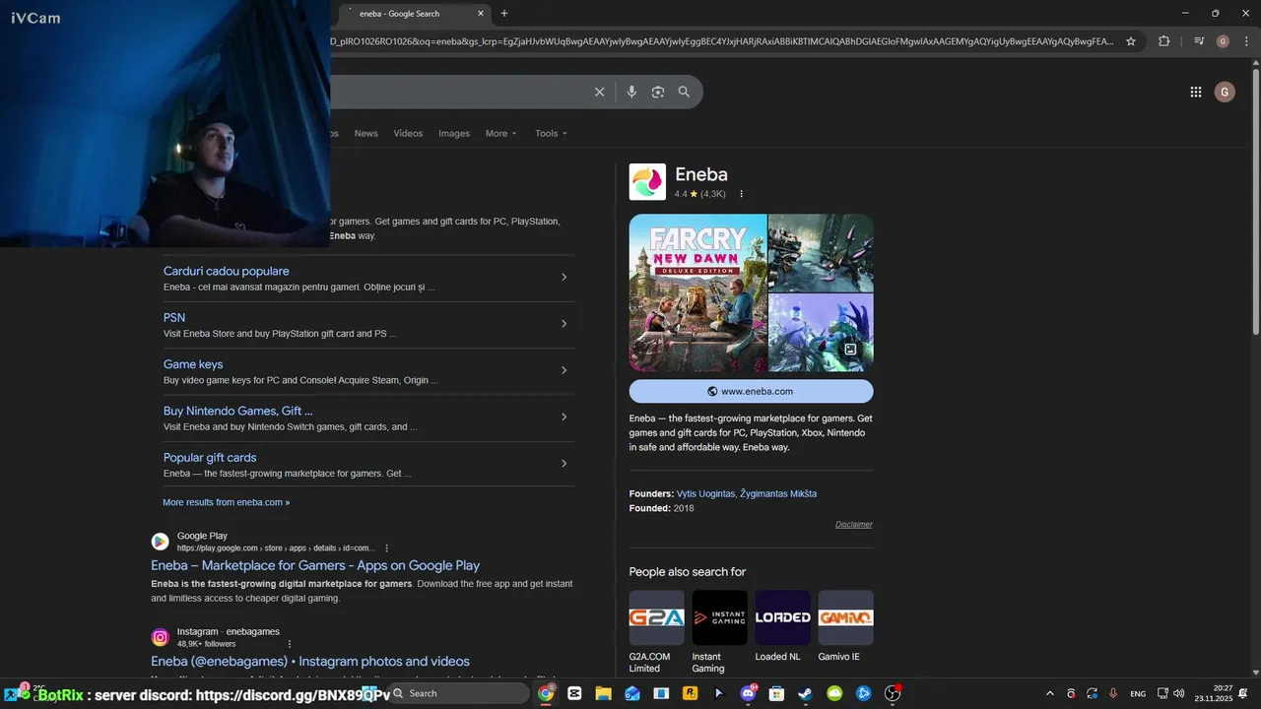Open Chrome from the taskbar
The height and width of the screenshot is (709, 1261).
[x=546, y=693]
